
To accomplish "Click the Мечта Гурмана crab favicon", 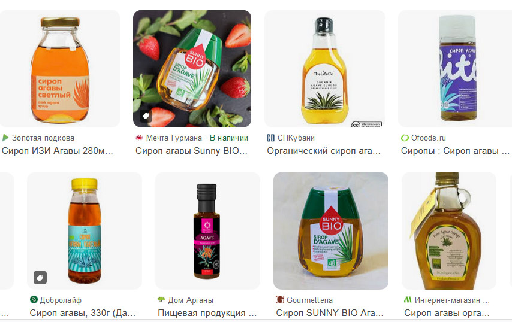I will 139,138.
